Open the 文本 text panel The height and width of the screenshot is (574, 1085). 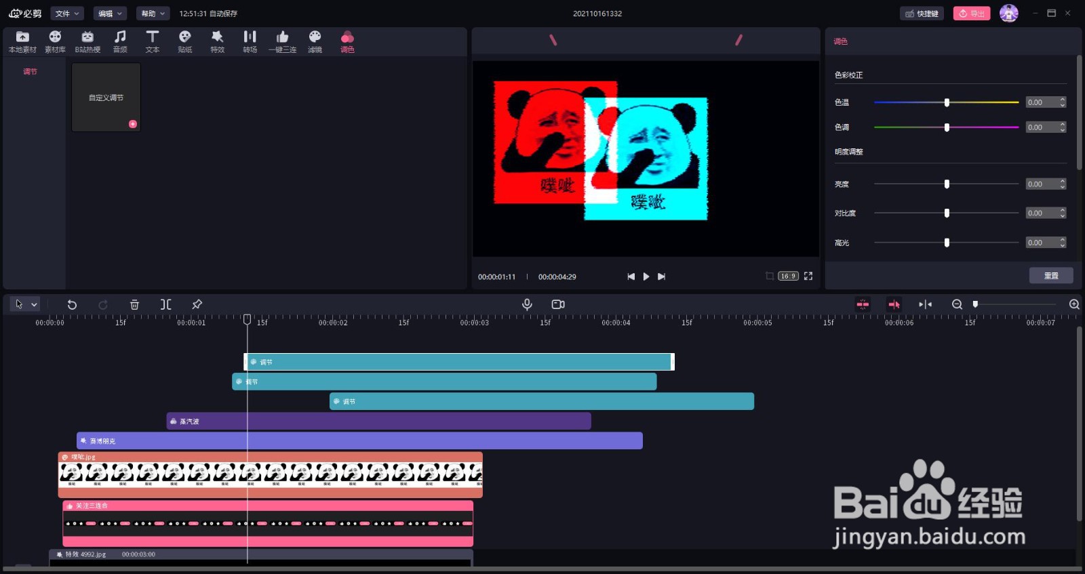click(153, 42)
